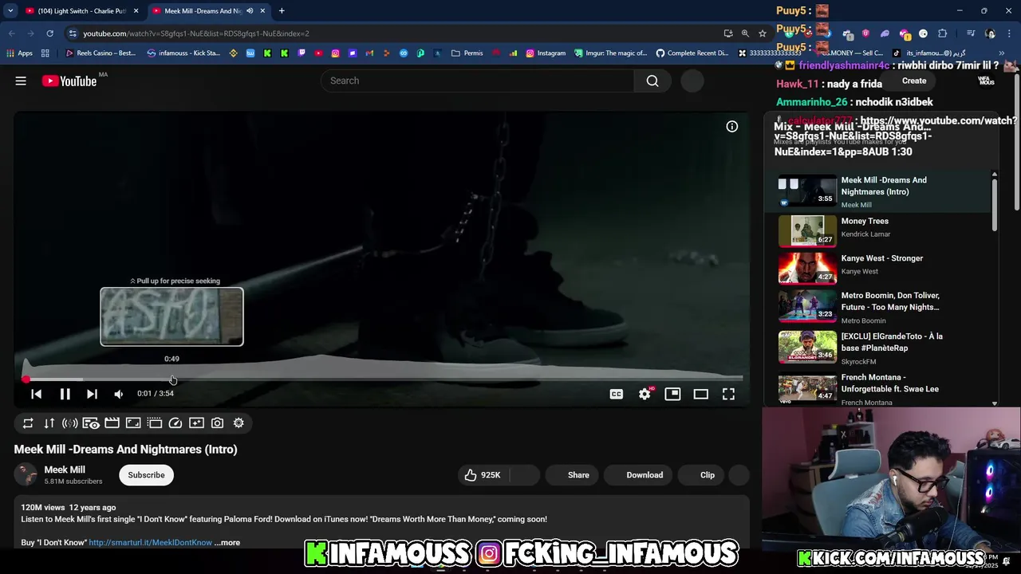Bookmark this page with star icon
The width and height of the screenshot is (1021, 574).
(763, 33)
